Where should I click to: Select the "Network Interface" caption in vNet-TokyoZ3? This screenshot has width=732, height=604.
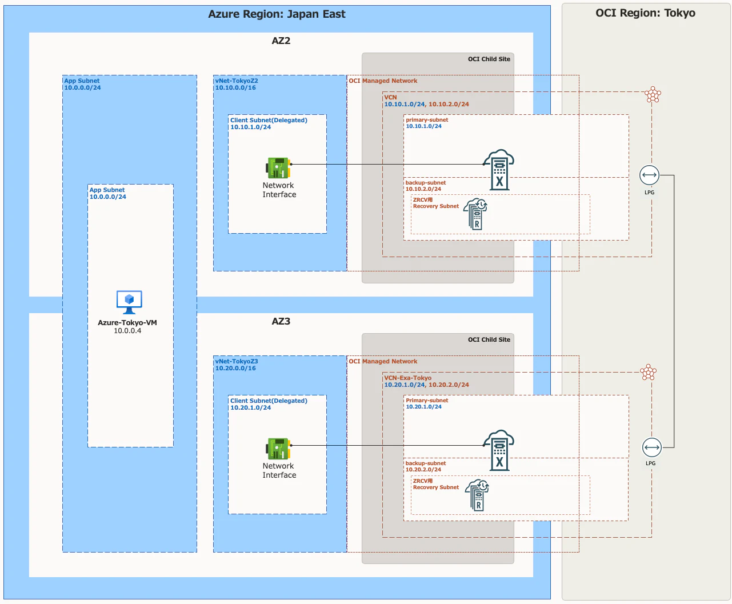click(279, 470)
